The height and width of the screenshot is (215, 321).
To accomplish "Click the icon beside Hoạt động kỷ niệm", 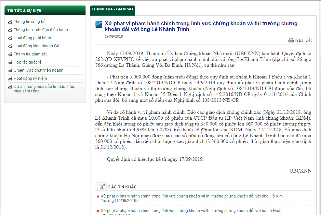I will (10, 78).
